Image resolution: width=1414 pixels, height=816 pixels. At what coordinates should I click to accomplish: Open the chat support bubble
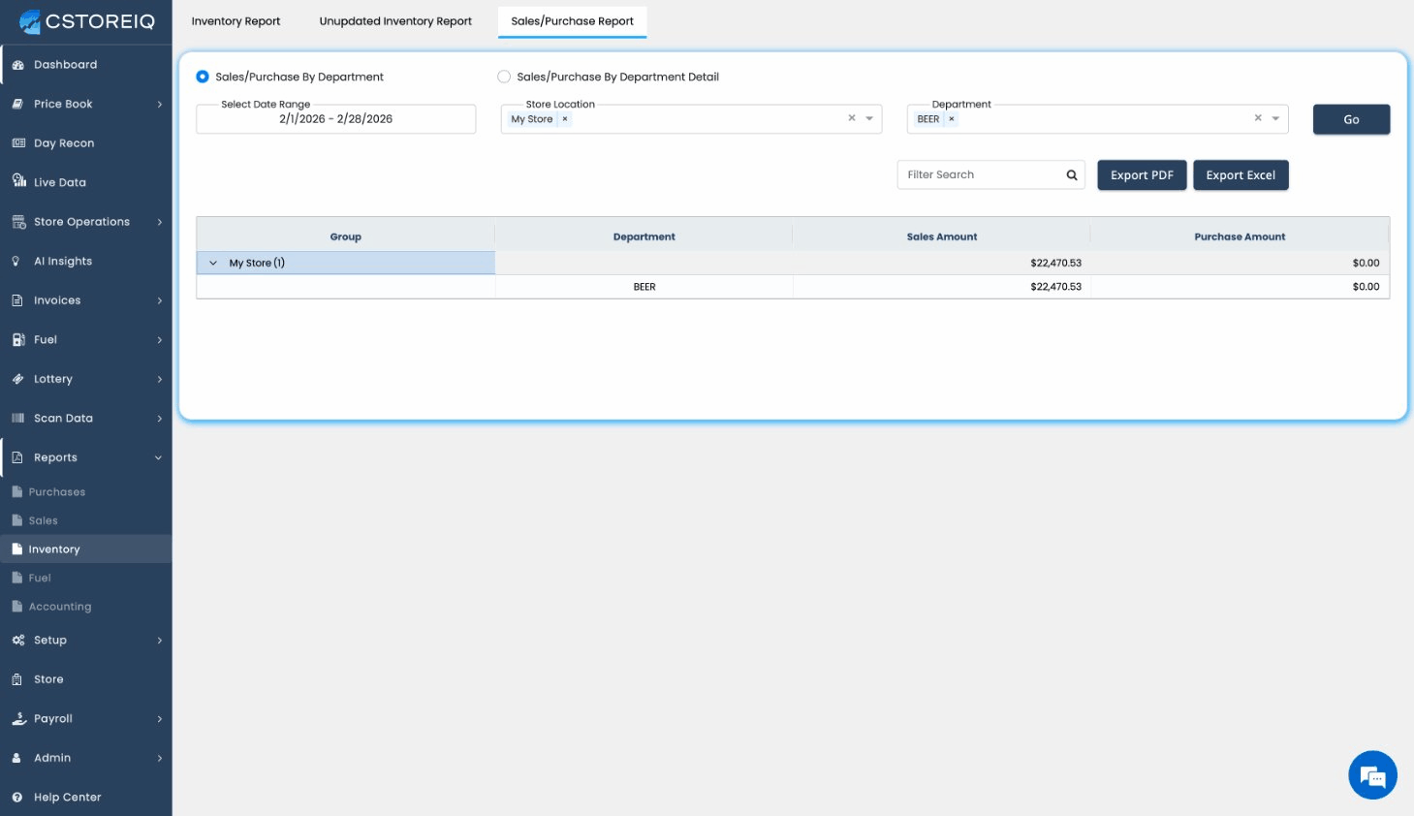pos(1372,775)
